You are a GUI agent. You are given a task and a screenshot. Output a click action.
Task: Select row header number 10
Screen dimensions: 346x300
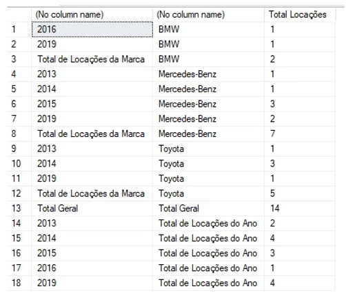(19, 164)
